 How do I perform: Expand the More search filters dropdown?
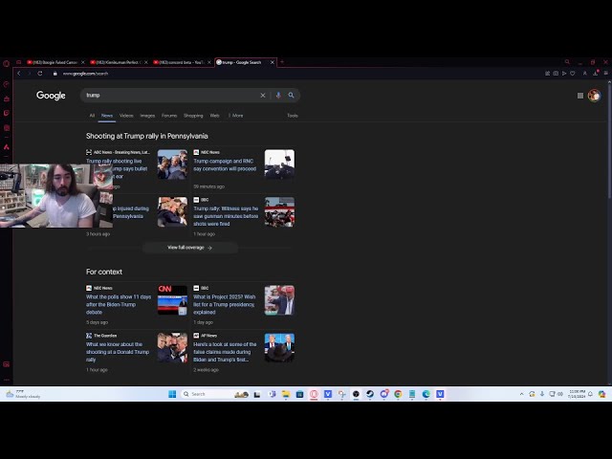tap(235, 116)
